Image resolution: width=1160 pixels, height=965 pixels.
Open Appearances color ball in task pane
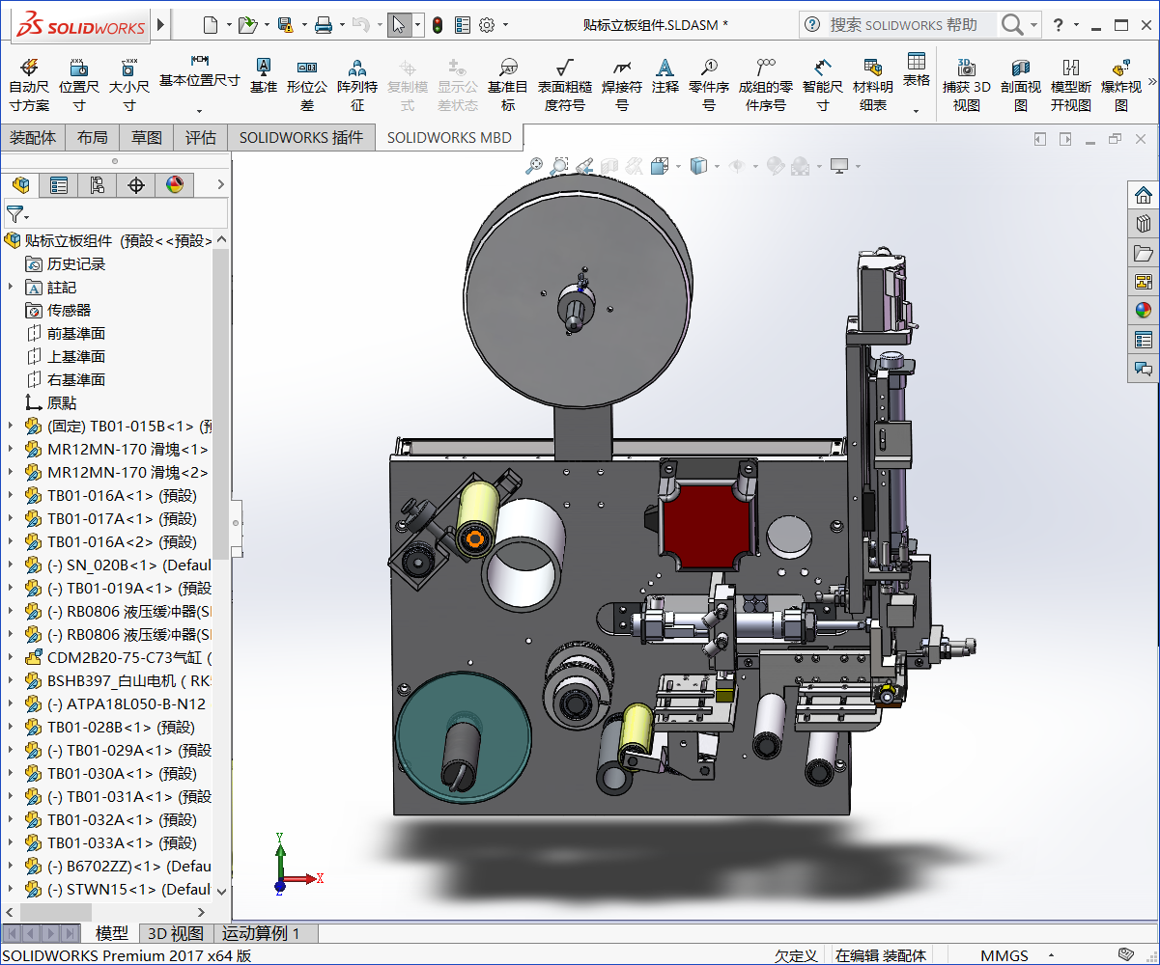(1144, 311)
